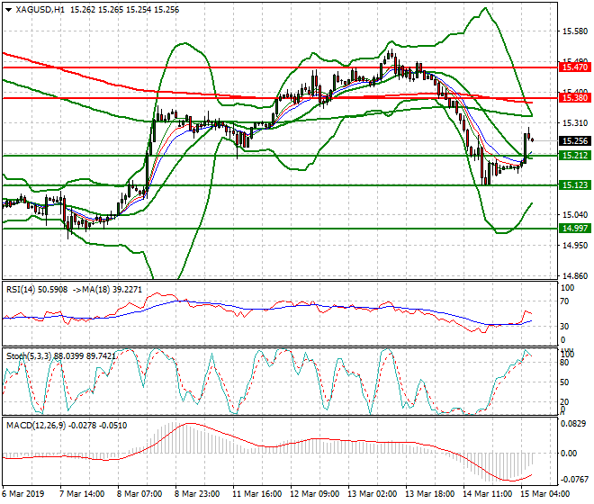This screenshot has width=594, height=504.
Task: Click the 14.950 price scale value
Action: pyautogui.click(x=575, y=246)
